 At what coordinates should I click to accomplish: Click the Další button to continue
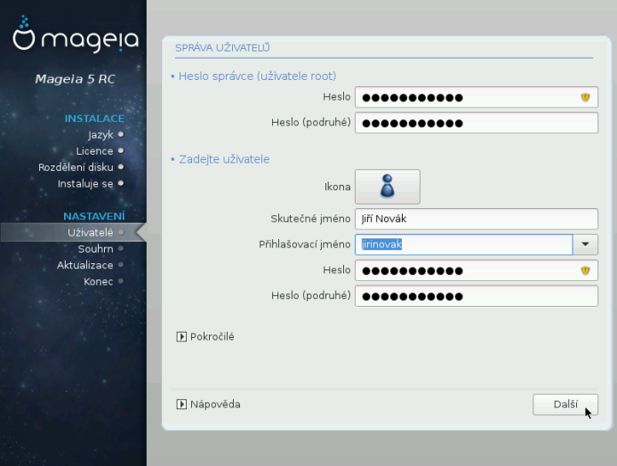click(x=565, y=405)
